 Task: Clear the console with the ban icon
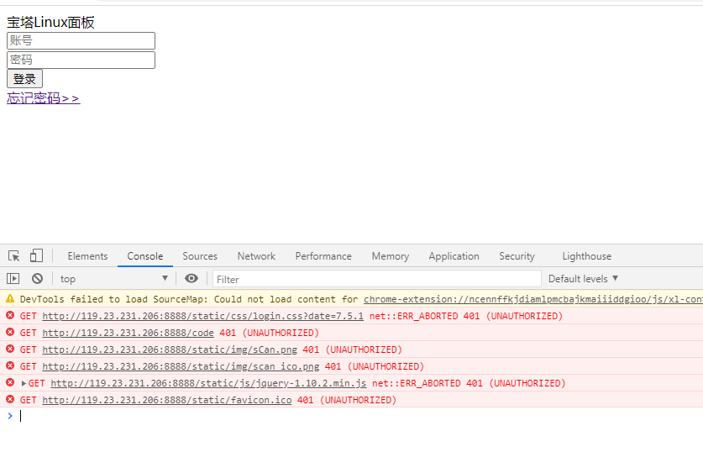pos(37,278)
